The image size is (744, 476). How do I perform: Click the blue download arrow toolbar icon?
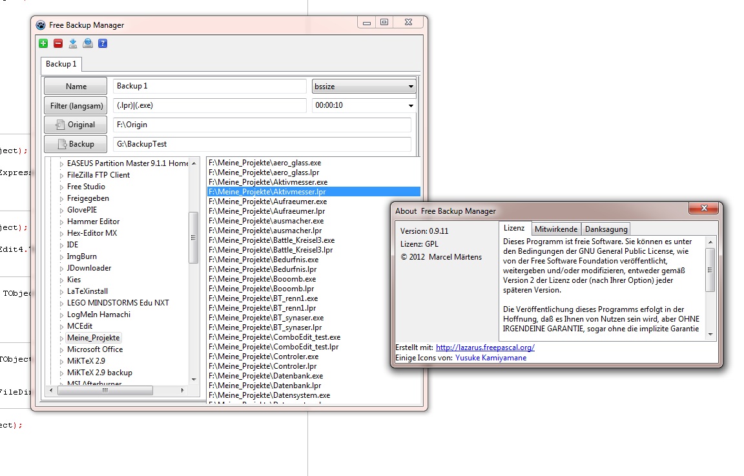pos(73,43)
